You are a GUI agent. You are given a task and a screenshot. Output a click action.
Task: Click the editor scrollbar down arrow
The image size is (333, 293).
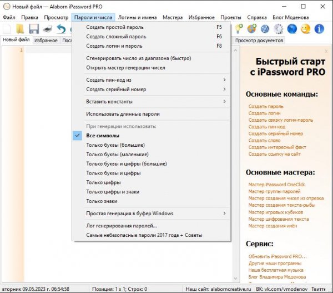[235, 279]
